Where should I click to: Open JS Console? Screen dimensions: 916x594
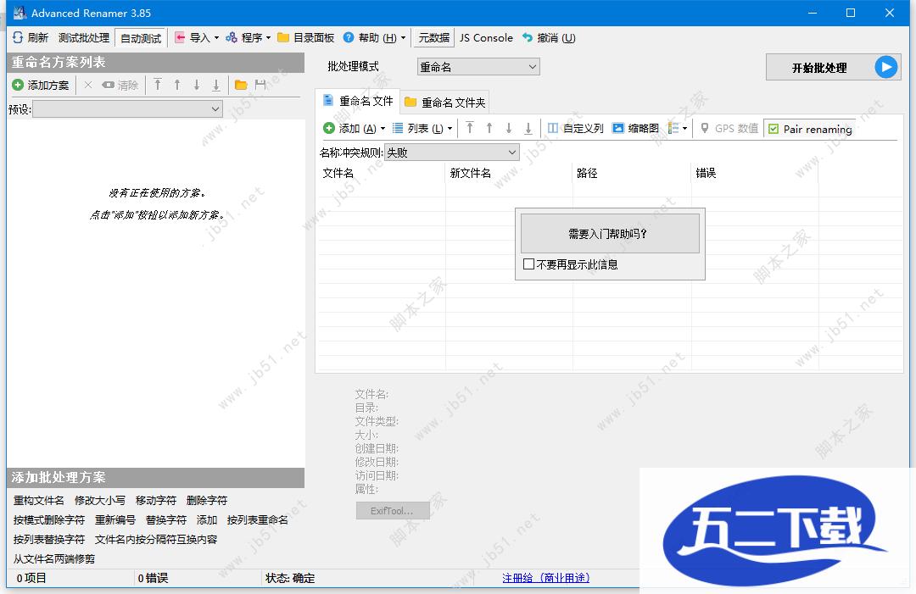click(x=485, y=38)
